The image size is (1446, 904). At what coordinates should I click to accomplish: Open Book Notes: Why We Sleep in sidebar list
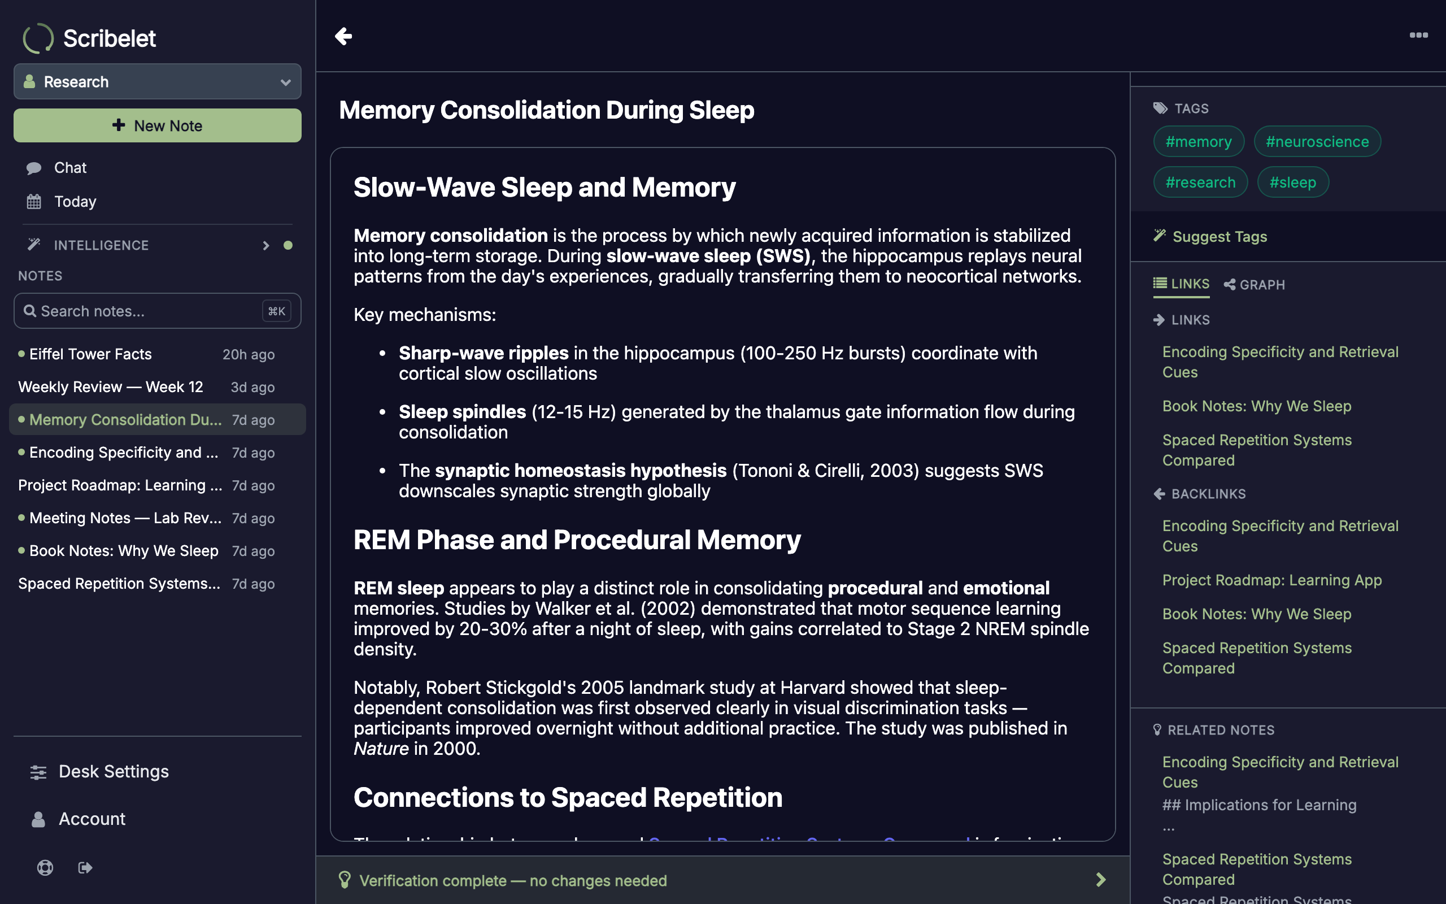[x=158, y=551]
